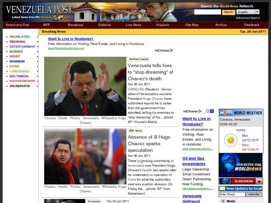Open the Hispanic menu item
Screen dimensions: 271x203
click(163, 25)
